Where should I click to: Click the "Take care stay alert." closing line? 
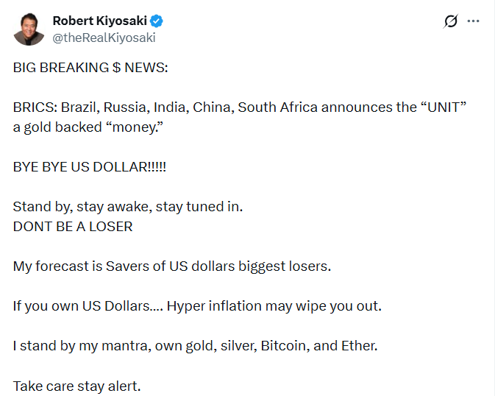(76, 386)
